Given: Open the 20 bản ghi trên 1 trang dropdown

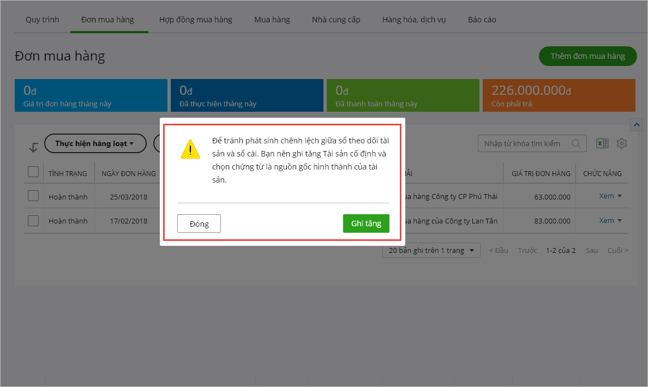Looking at the screenshot, I should (x=431, y=250).
